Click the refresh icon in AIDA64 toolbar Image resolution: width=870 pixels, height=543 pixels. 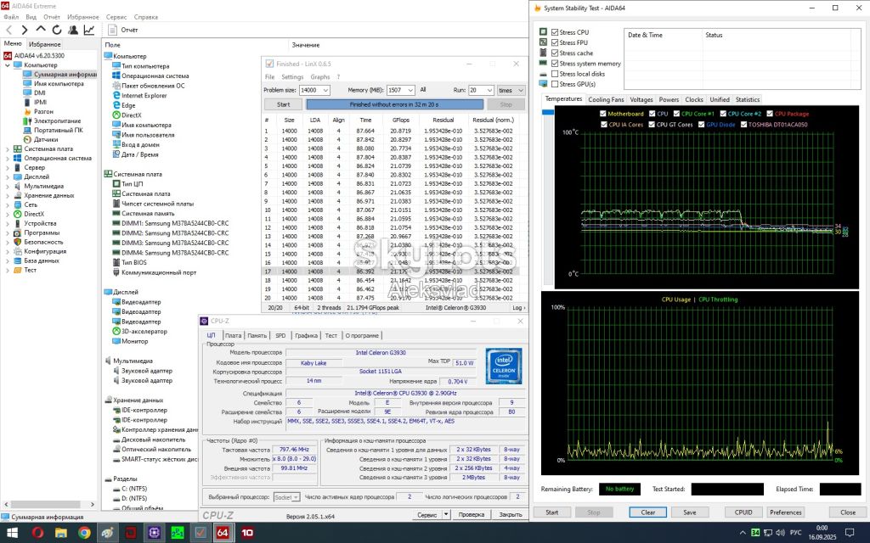(x=57, y=30)
